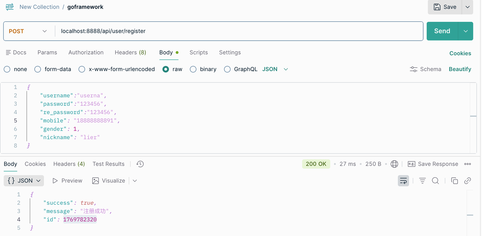Switch response view to Preview
The height and width of the screenshot is (236, 482).
pyautogui.click(x=67, y=181)
